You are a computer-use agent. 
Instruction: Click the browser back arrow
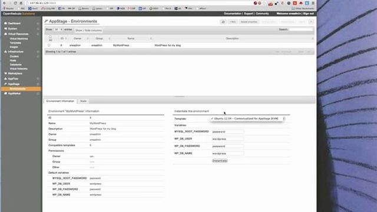tap(4, 3)
